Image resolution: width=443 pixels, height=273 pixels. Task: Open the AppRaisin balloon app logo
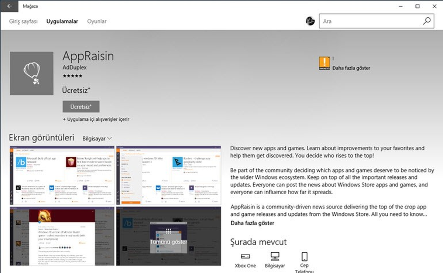click(x=31, y=74)
